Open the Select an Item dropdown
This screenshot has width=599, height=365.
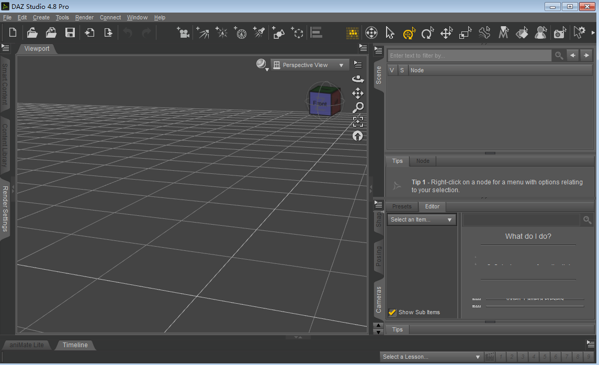[x=421, y=219]
